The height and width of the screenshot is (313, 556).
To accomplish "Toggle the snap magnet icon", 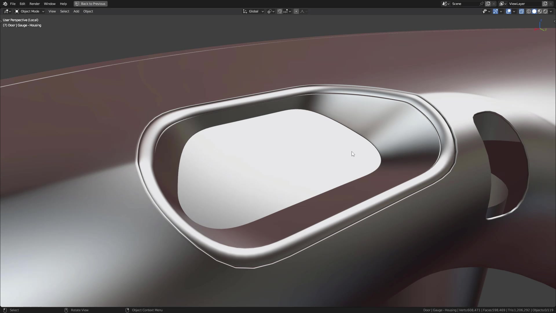I will 280,11.
